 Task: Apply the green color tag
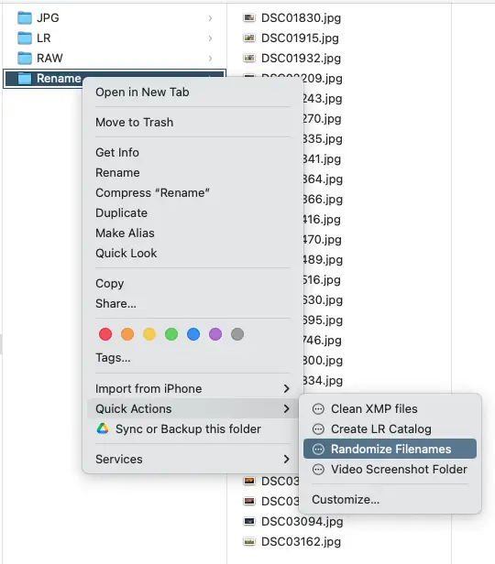click(171, 334)
